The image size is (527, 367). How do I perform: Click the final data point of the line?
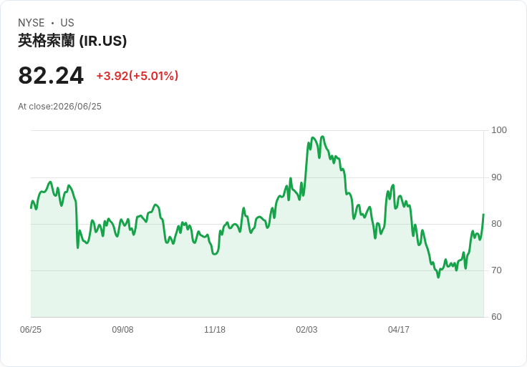click(483, 214)
